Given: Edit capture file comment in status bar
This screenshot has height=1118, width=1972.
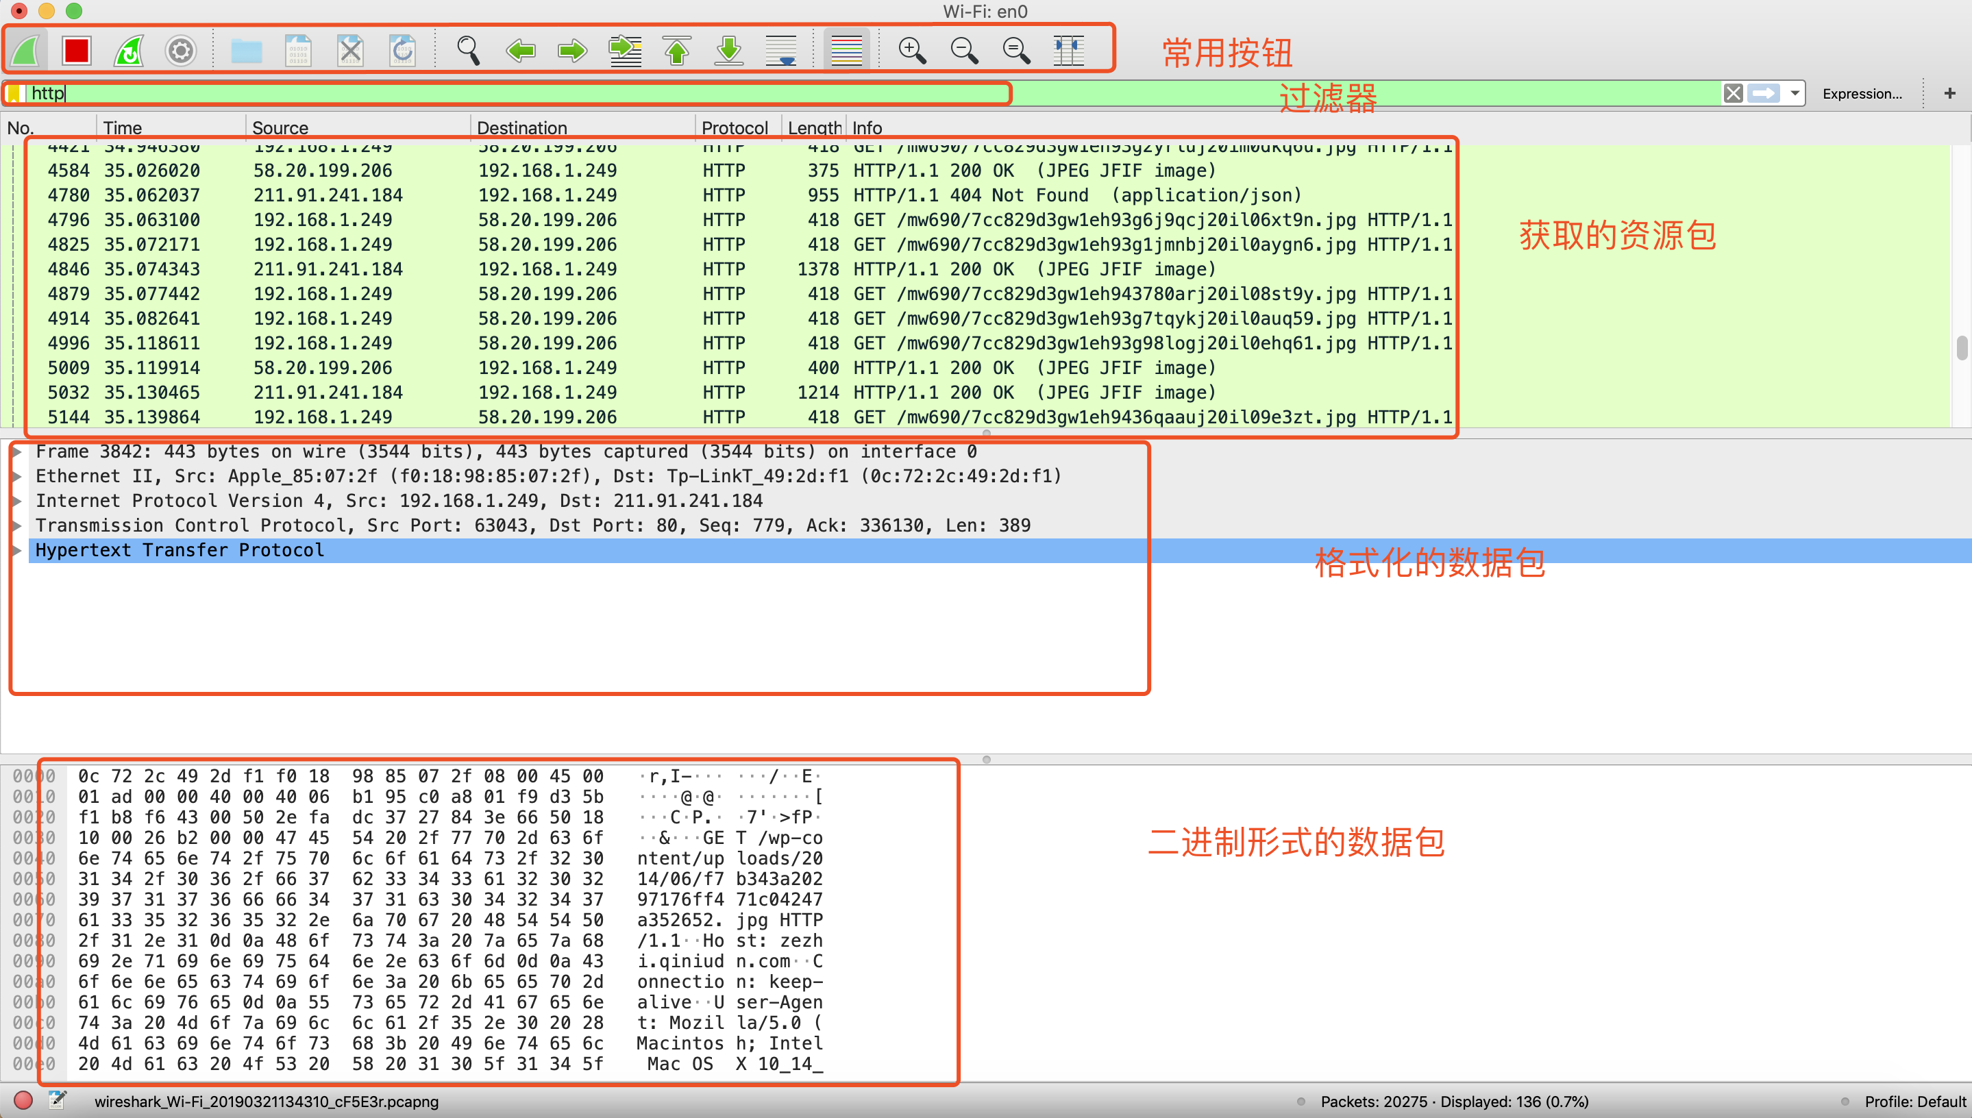Looking at the screenshot, I should [58, 1100].
